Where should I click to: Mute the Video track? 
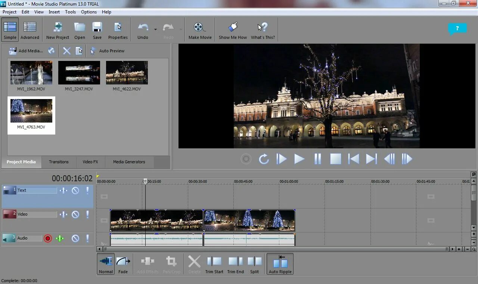click(x=75, y=214)
